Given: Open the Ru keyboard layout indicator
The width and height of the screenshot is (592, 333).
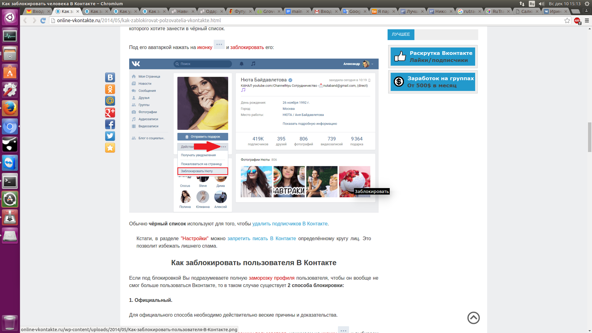Looking at the screenshot, I should pyautogui.click(x=532, y=4).
